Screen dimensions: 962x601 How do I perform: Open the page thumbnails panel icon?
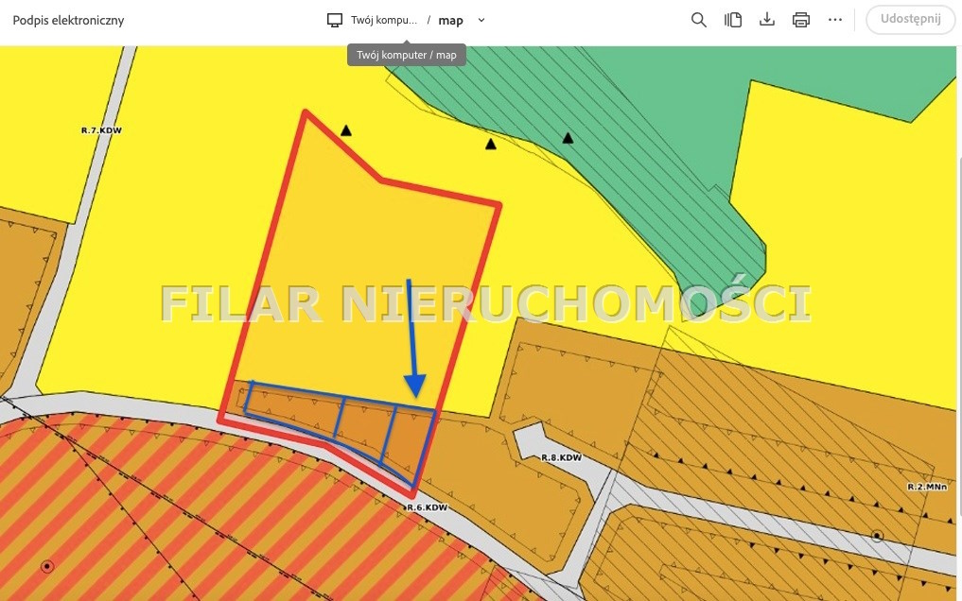pyautogui.click(x=733, y=20)
